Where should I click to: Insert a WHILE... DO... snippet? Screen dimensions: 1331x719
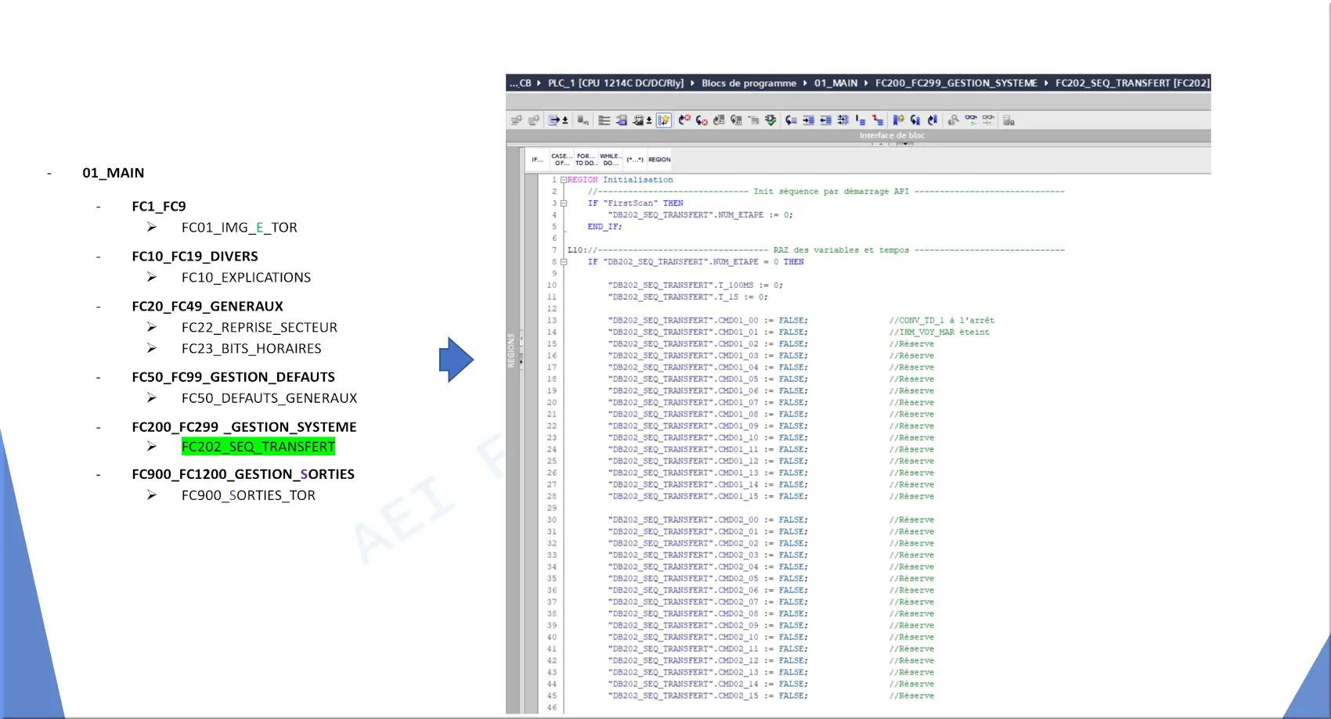click(x=611, y=160)
